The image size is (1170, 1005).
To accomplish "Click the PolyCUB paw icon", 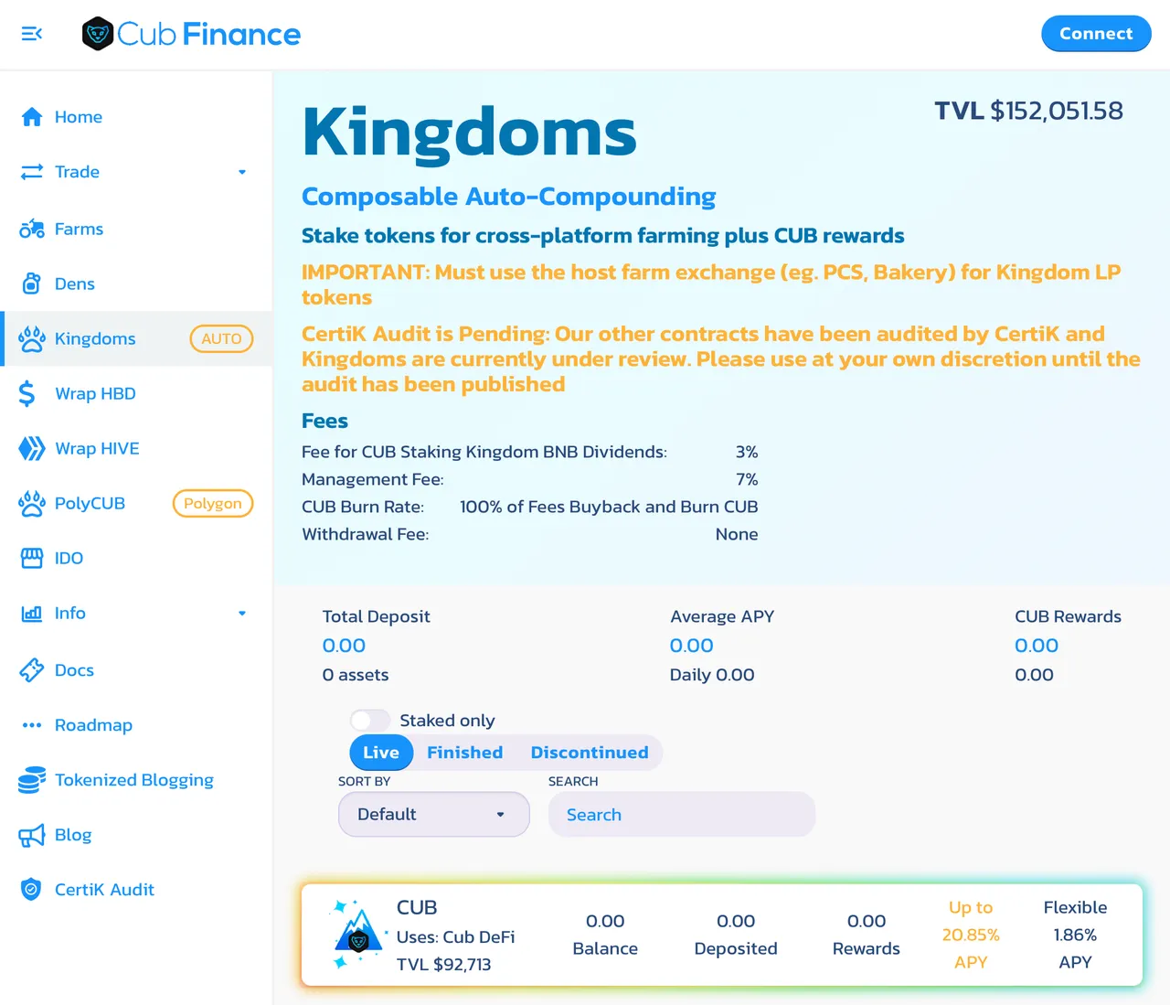I will click(32, 503).
